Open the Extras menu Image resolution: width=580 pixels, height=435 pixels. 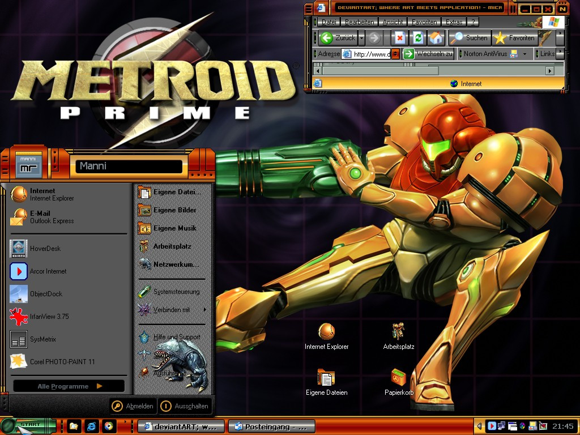point(454,22)
